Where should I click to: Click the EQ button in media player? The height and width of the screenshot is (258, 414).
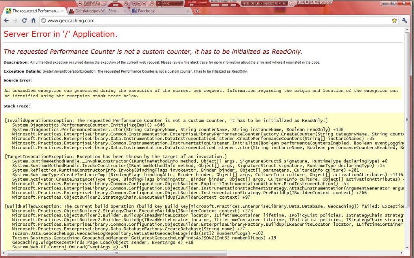pos(303,2)
